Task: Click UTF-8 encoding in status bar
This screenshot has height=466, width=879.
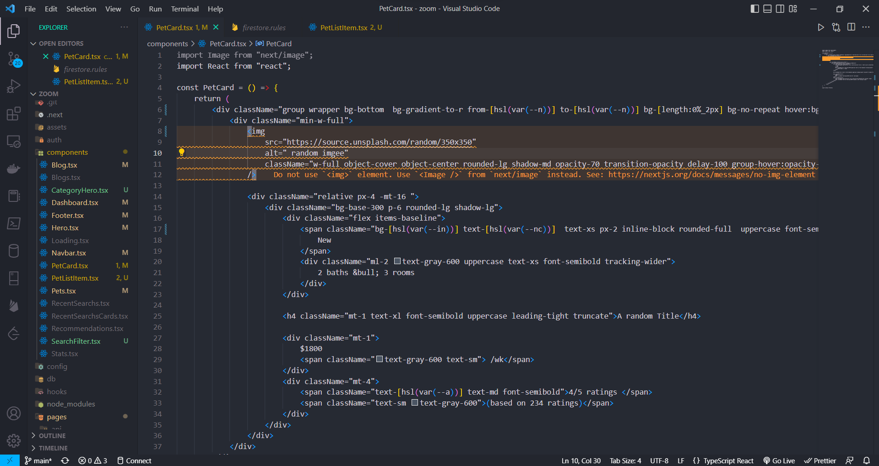Action: tap(659, 461)
